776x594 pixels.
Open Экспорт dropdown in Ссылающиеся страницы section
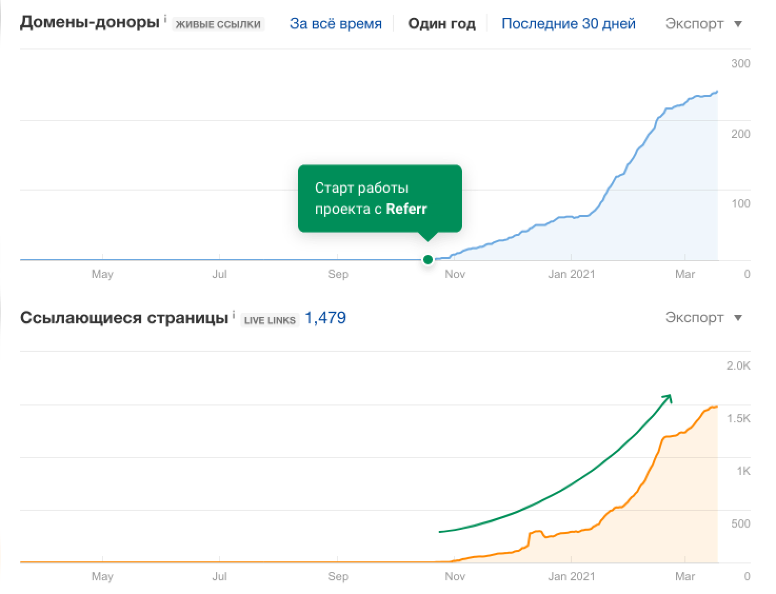[x=703, y=318]
